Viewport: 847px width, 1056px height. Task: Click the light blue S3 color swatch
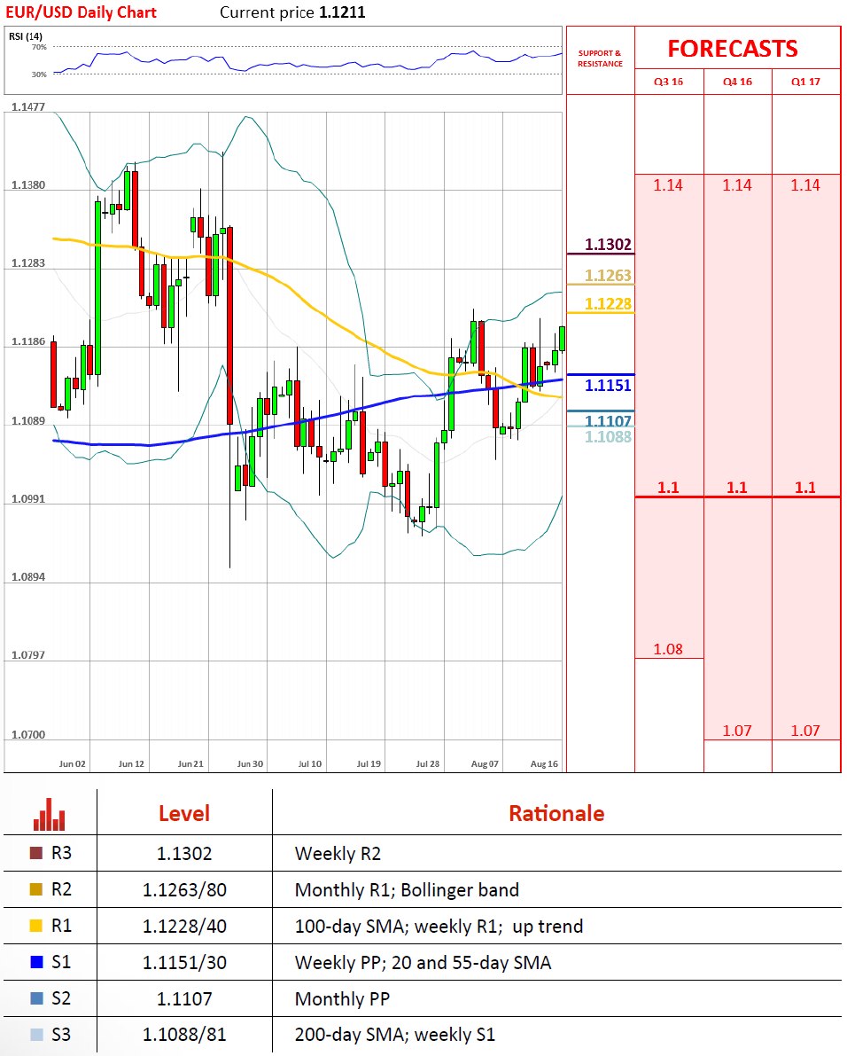pos(36,1035)
